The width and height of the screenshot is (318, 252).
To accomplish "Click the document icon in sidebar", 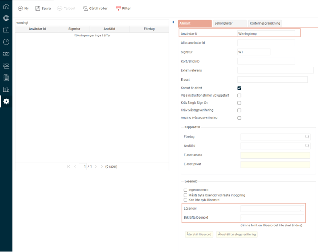I will [6, 77].
